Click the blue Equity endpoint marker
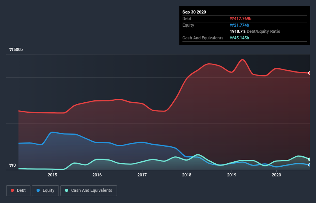The height and width of the screenshot is (203, 316). [309, 165]
